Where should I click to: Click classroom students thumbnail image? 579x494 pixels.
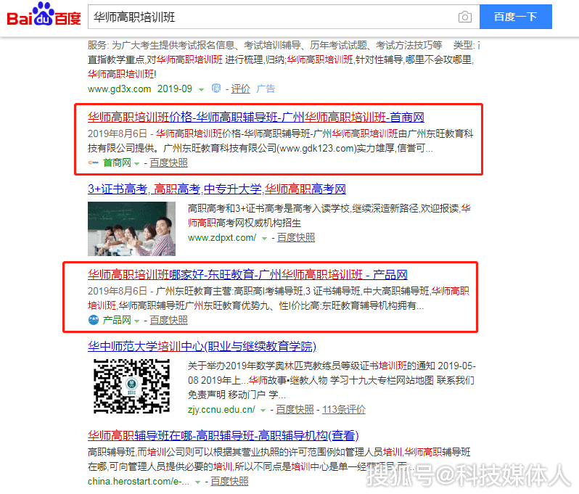(131, 229)
